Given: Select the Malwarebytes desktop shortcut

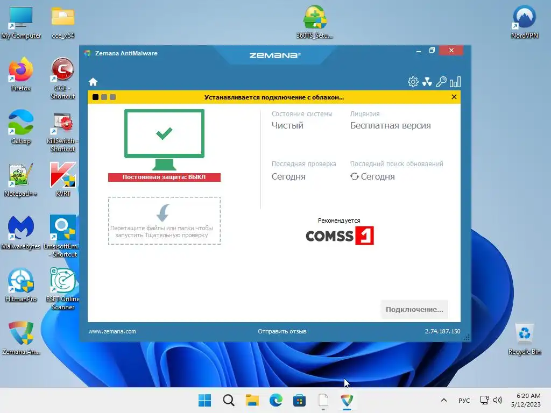Looking at the screenshot, I should tap(21, 232).
